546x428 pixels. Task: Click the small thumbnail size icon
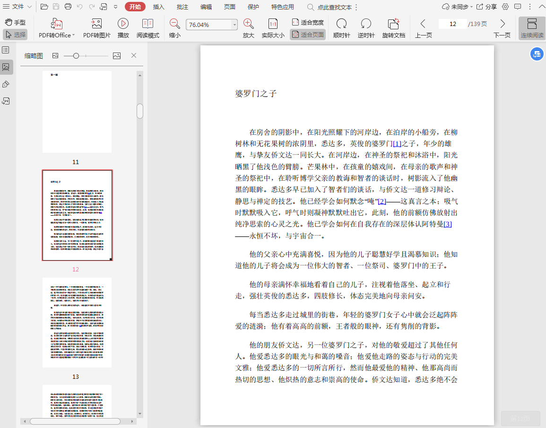pos(55,56)
